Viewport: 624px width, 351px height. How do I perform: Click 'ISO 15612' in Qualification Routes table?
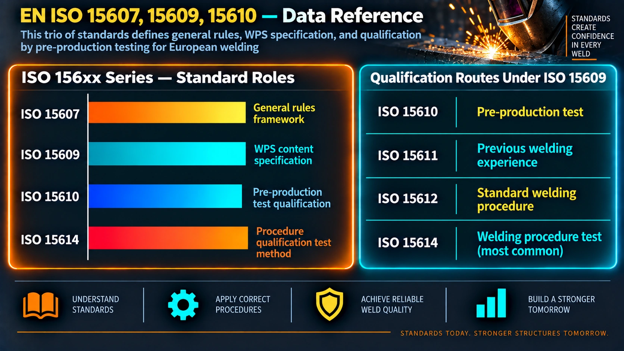point(408,199)
